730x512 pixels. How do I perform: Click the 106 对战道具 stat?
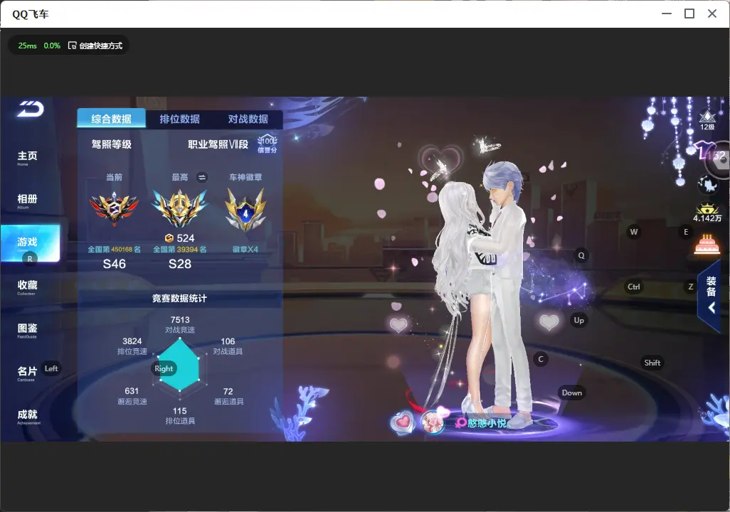pyautogui.click(x=228, y=346)
